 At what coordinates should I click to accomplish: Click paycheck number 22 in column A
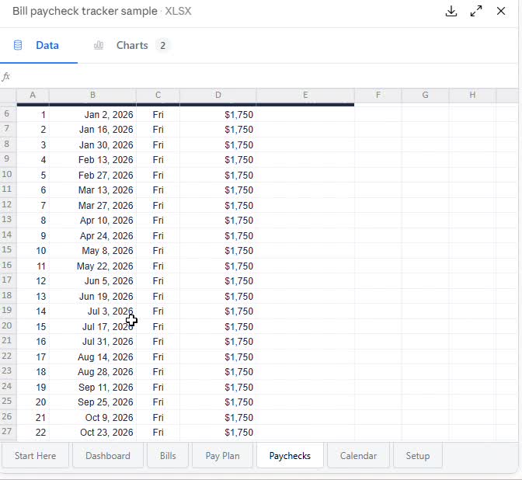(33, 433)
